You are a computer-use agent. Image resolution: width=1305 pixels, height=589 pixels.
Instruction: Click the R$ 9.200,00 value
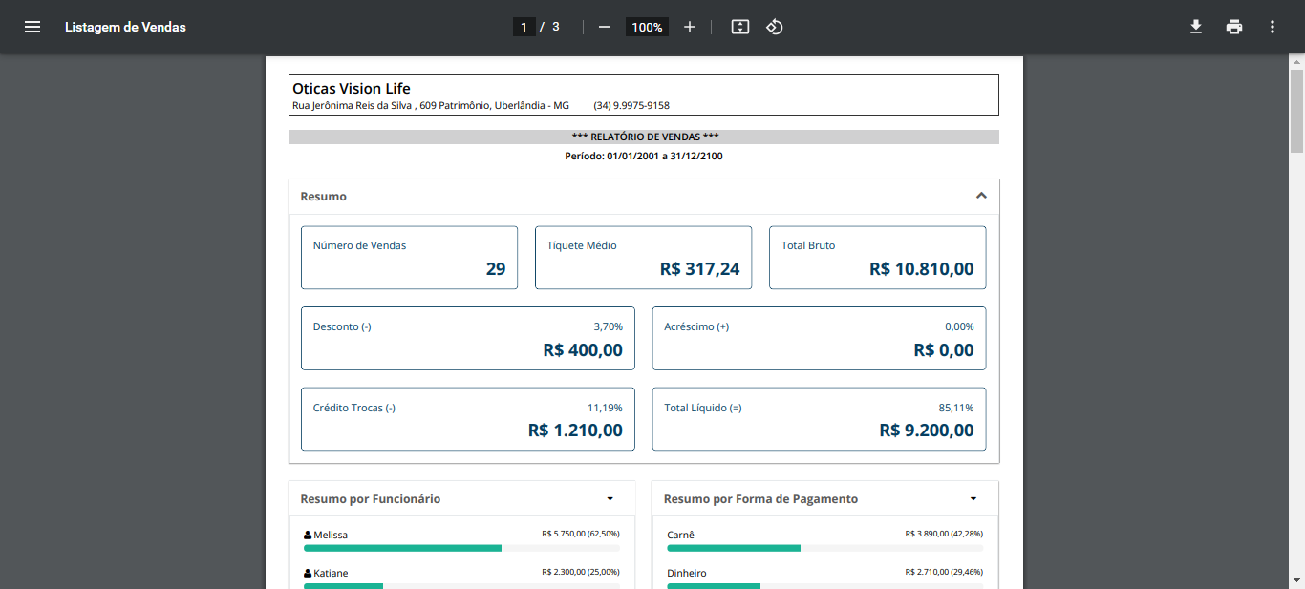tap(927, 431)
